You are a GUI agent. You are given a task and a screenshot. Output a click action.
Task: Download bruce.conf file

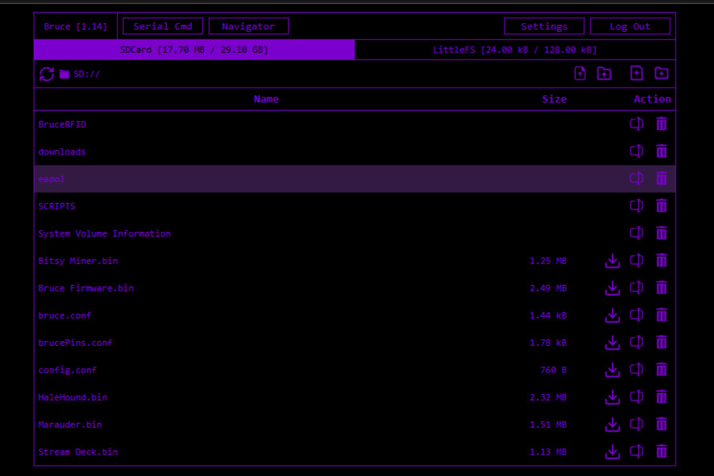tap(613, 315)
